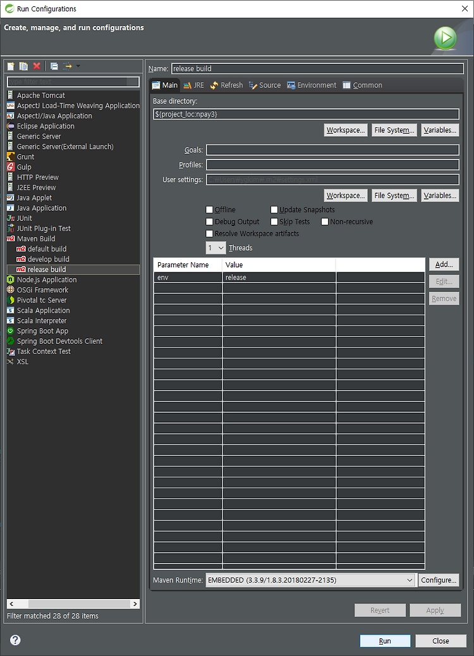Click New launch configuration icon

(11, 66)
